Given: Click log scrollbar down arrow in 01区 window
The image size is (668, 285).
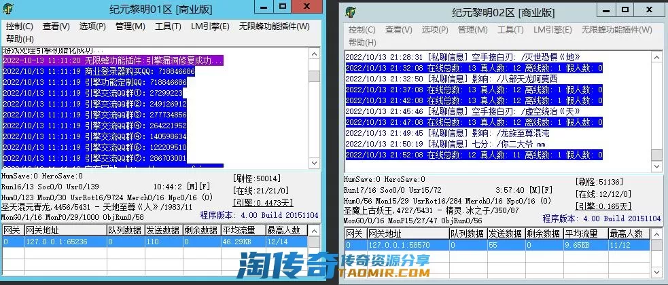Looking at the screenshot, I should coord(315,163).
